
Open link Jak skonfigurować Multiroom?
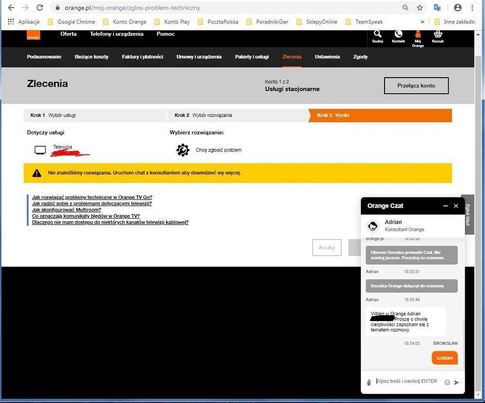click(66, 210)
